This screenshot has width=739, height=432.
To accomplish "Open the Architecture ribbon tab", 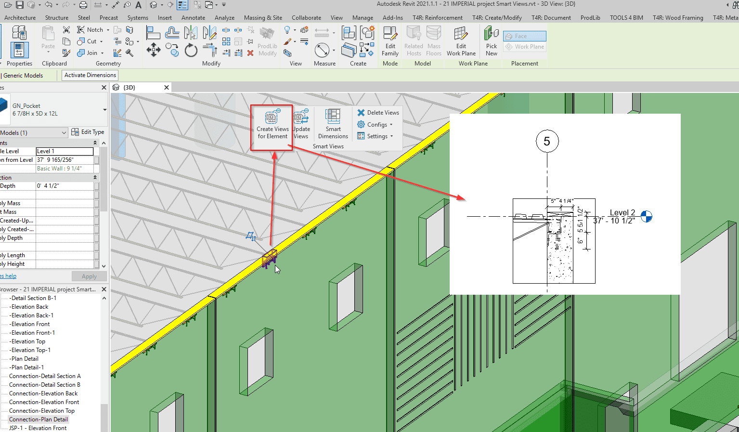I will [20, 18].
